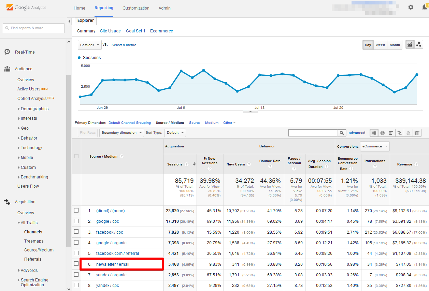Open the Customization top tab

tap(136, 8)
